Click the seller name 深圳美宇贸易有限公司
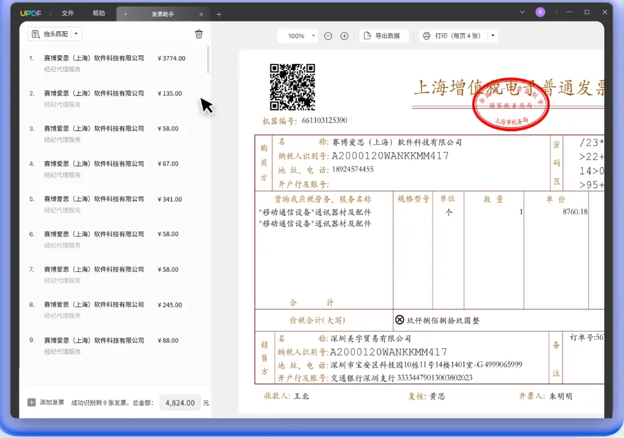The width and height of the screenshot is (624, 438). (371, 338)
